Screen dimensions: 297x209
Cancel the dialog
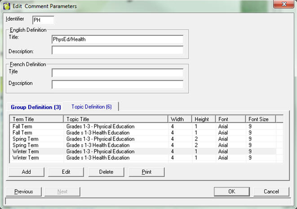[271, 192]
